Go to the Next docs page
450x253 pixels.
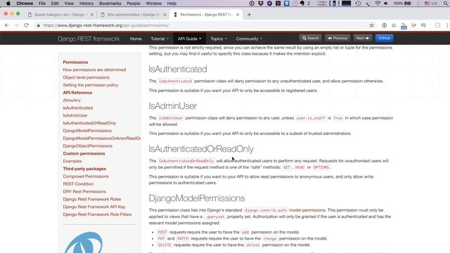[363, 38]
